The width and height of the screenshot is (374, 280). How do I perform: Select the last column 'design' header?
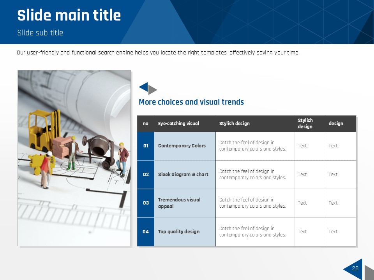(x=336, y=124)
